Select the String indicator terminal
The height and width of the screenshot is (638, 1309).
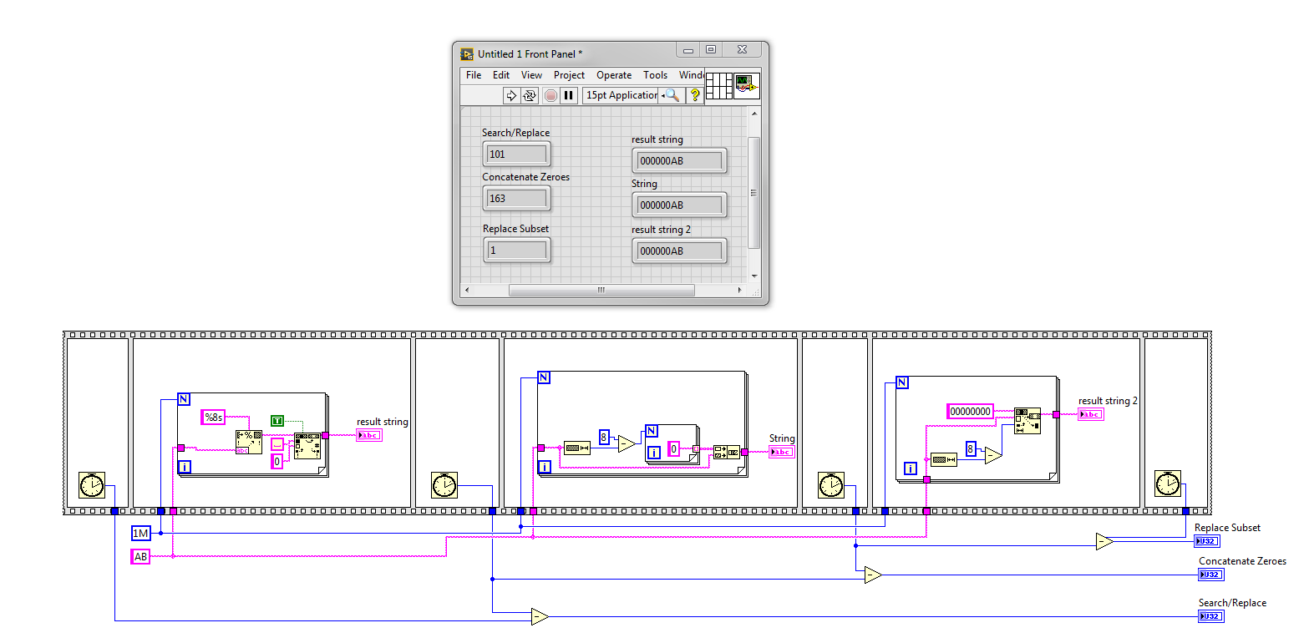(781, 452)
